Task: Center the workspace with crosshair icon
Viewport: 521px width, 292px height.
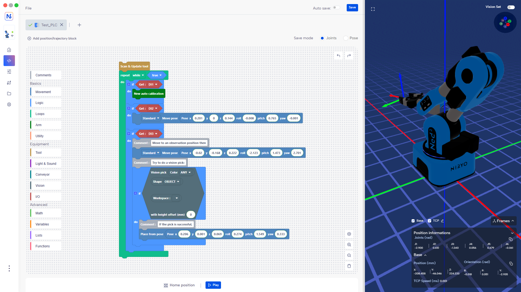Action: [x=349, y=234]
